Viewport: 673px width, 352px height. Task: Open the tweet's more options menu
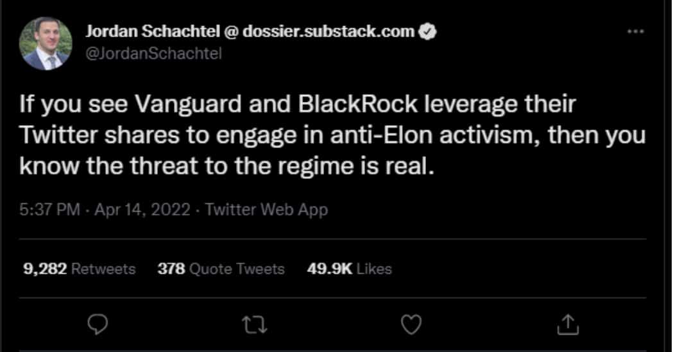635,32
